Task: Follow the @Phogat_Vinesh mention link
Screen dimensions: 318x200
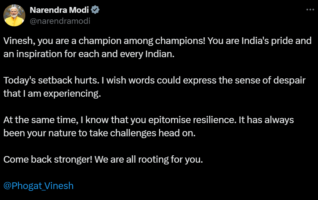Action: 39,186
